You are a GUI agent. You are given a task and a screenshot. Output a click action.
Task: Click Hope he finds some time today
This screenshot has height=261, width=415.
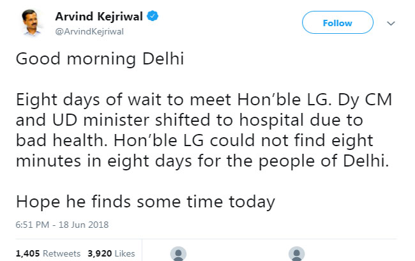146,202
